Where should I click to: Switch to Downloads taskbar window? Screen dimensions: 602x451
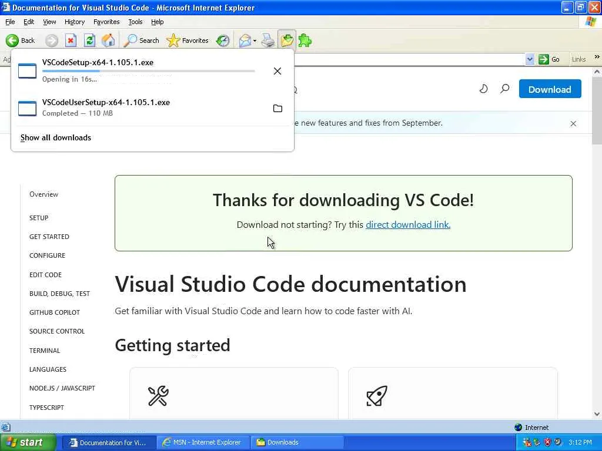(297, 442)
